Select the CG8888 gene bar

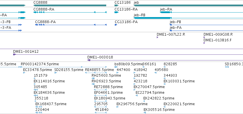click(x=70, y=5)
